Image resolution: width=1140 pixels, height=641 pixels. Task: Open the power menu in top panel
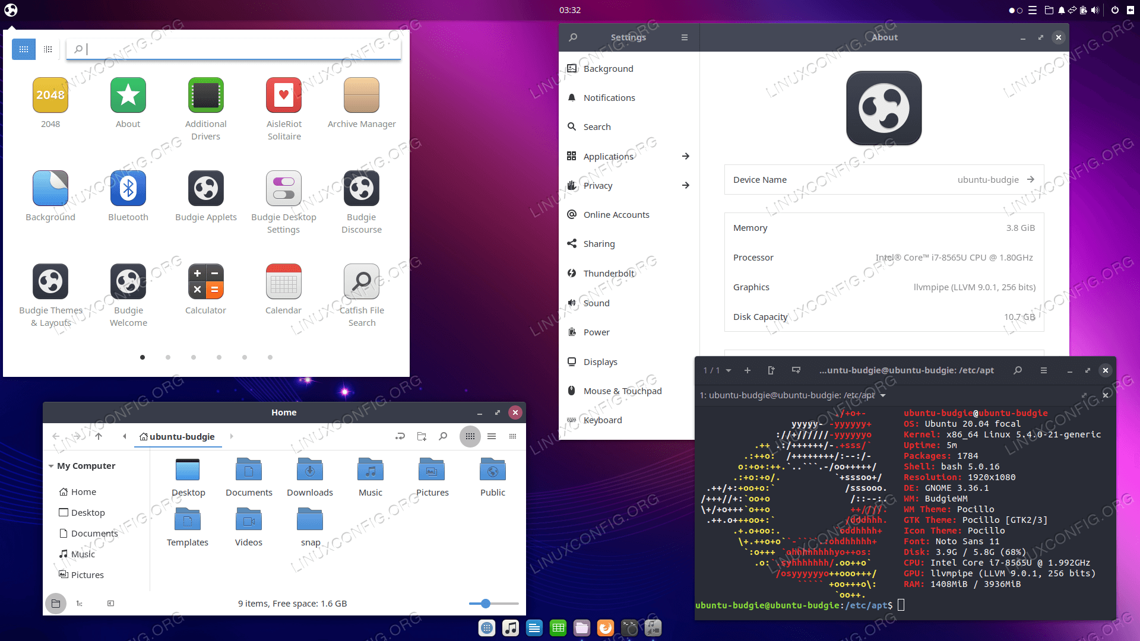coord(1114,10)
